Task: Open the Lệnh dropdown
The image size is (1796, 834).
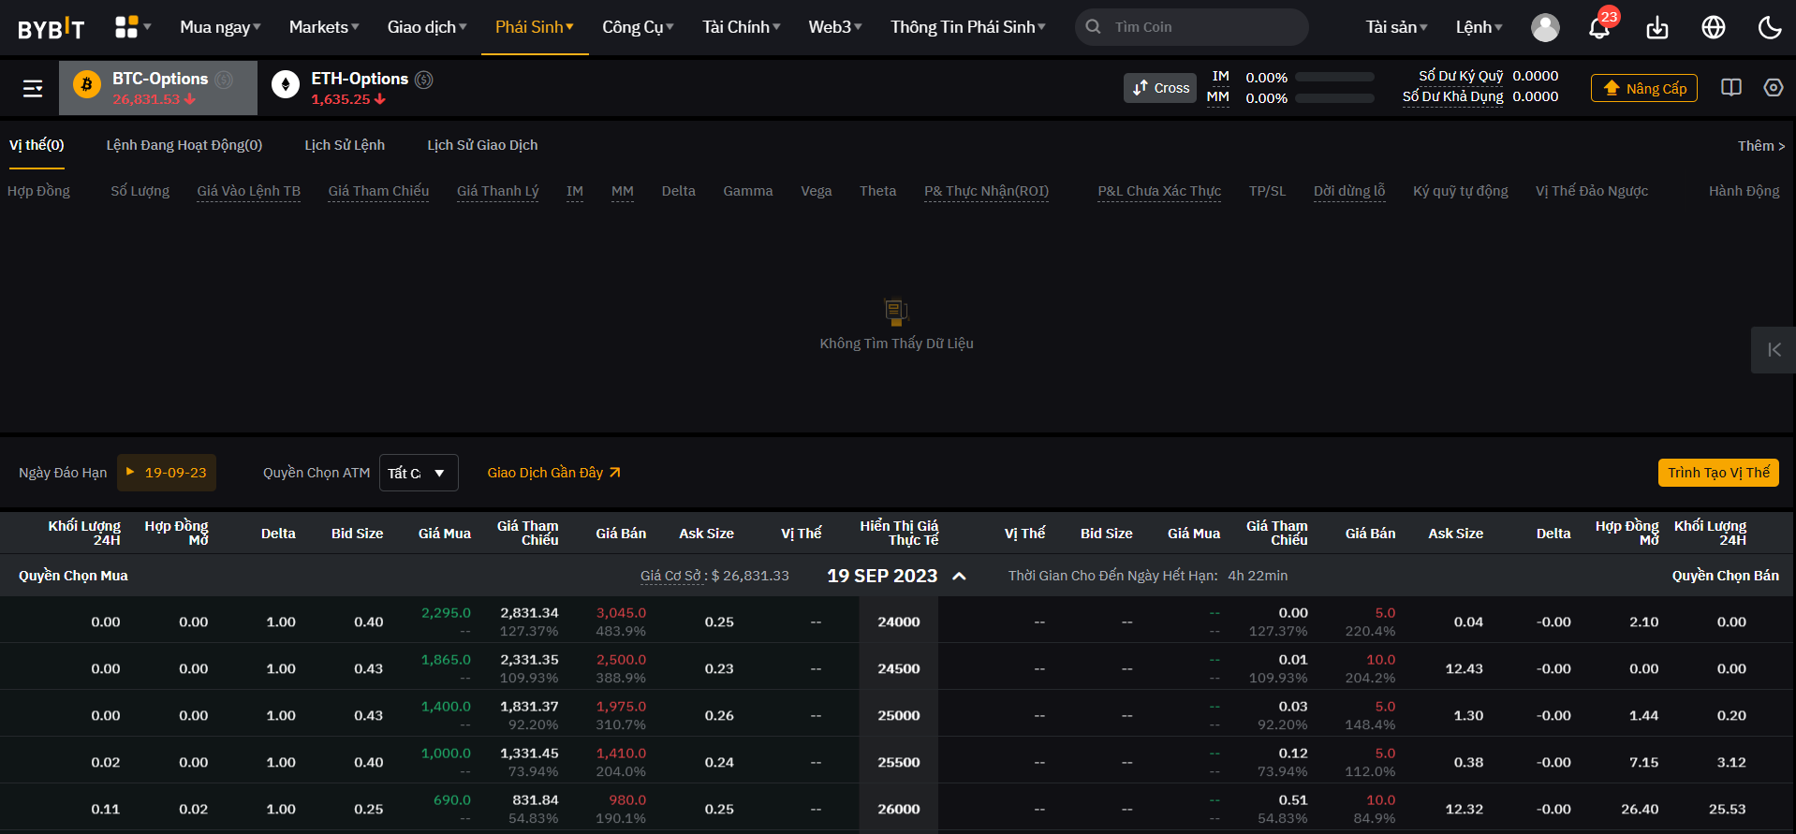Action: (x=1479, y=27)
